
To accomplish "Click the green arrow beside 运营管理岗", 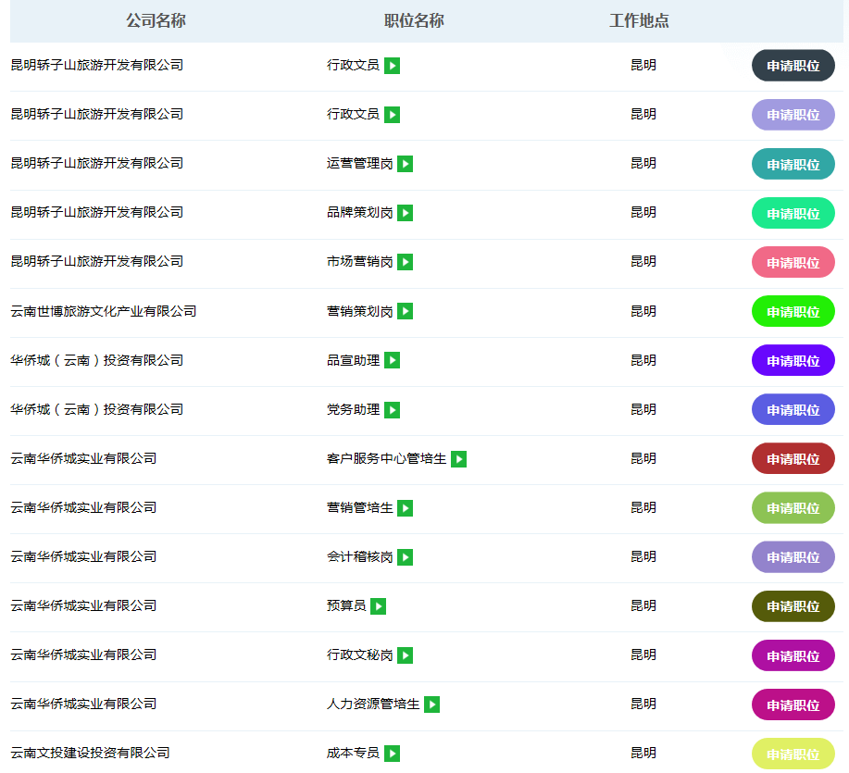I will [405, 164].
